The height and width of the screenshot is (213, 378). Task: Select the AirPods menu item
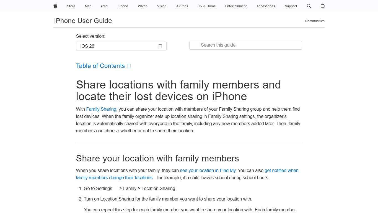click(x=182, y=6)
